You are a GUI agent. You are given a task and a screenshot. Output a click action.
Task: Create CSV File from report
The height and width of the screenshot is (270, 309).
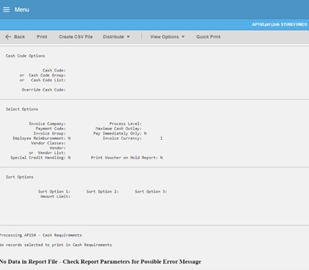[76, 36]
